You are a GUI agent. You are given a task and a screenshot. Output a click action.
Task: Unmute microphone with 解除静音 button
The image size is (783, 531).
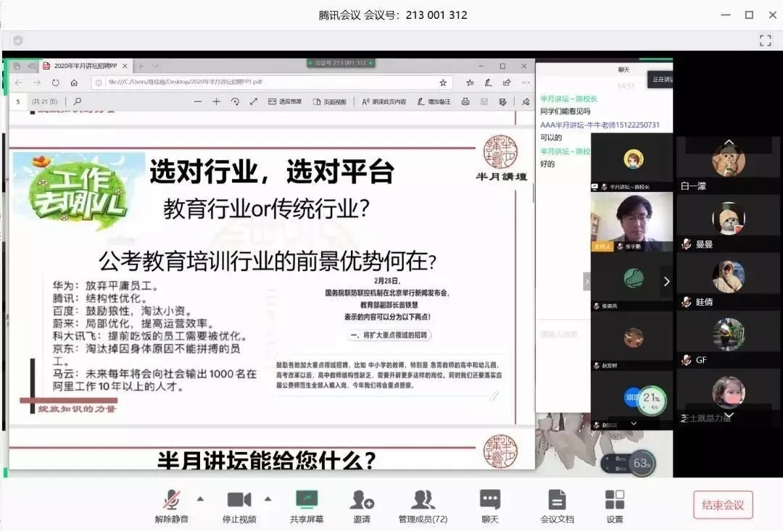coord(171,506)
